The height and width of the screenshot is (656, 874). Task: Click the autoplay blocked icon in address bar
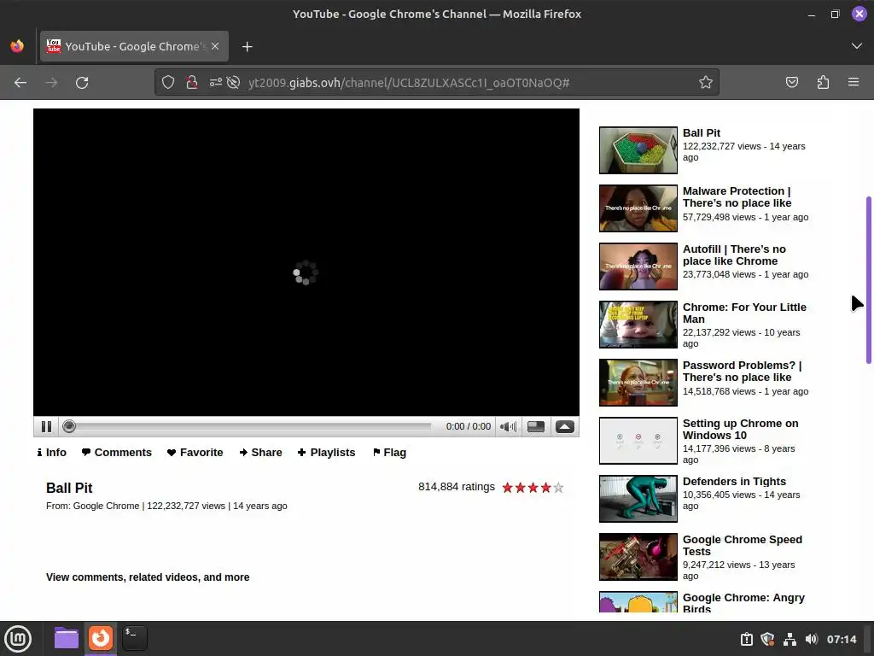point(234,83)
